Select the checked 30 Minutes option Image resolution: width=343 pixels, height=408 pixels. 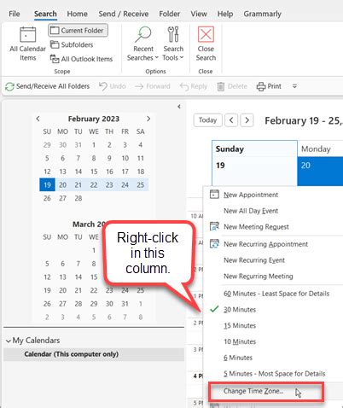240,310
